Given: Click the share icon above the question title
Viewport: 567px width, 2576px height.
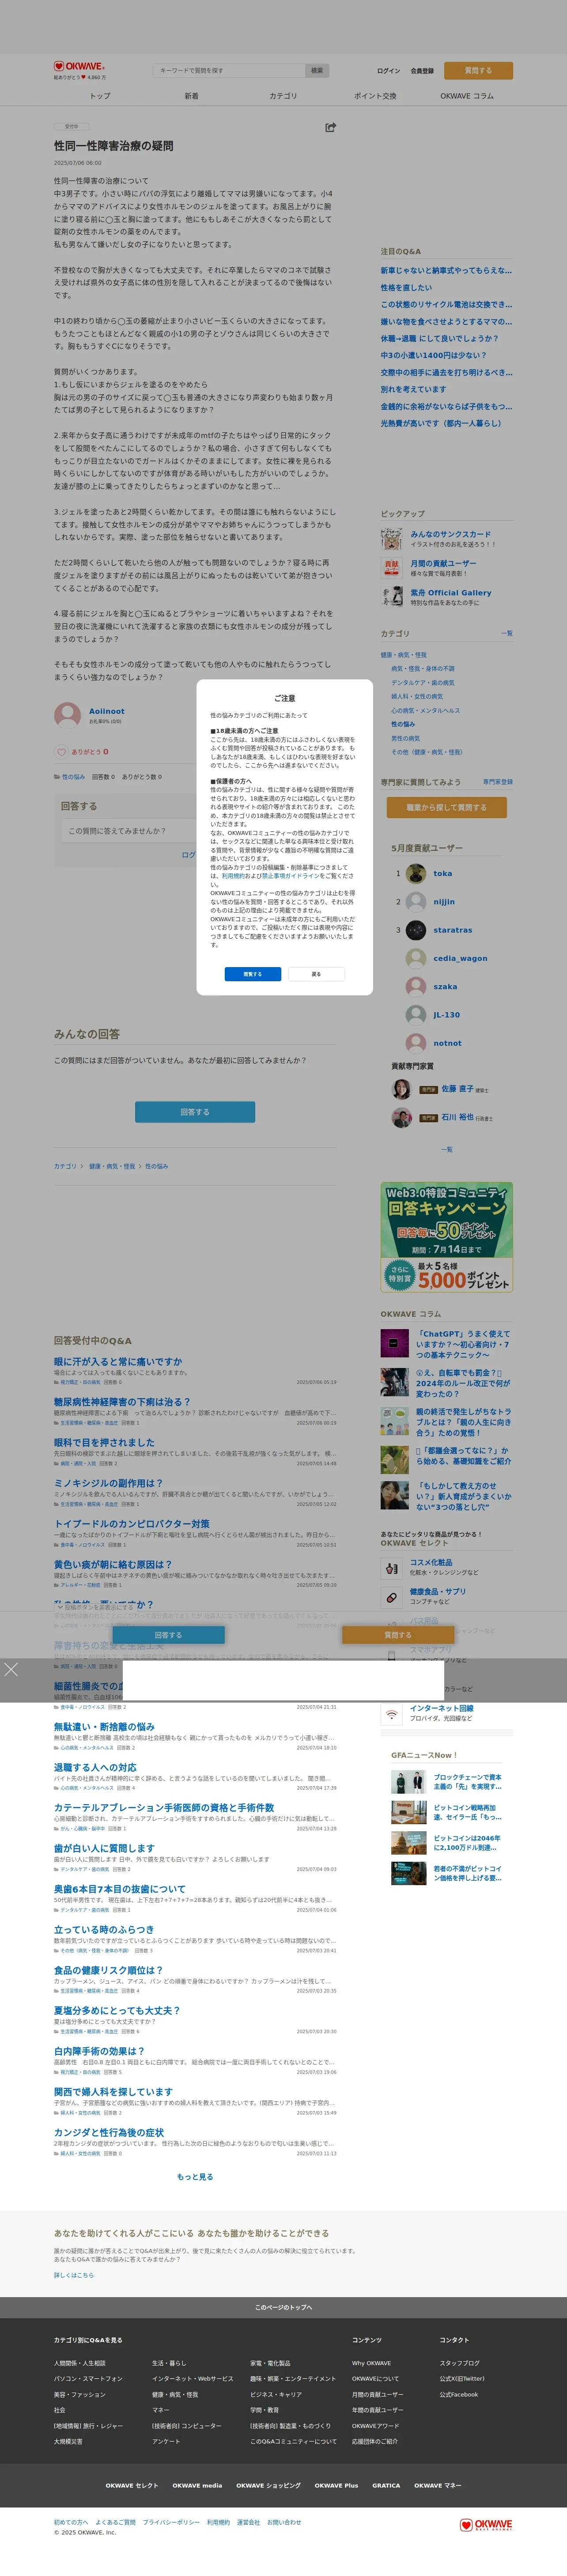Looking at the screenshot, I should 330,127.
